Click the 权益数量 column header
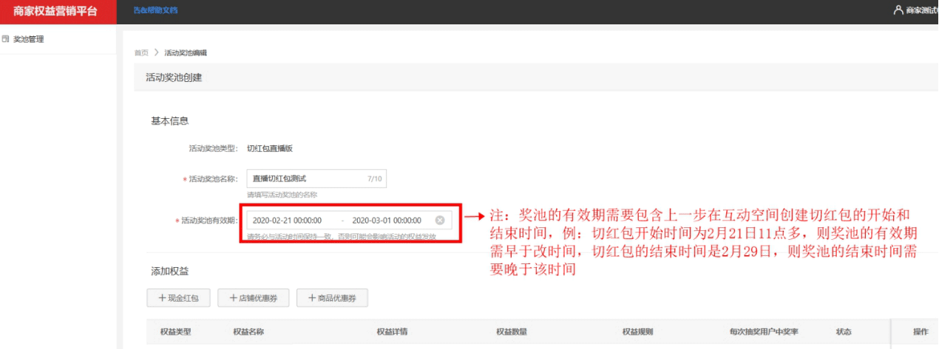The height and width of the screenshot is (349, 939). (x=512, y=332)
